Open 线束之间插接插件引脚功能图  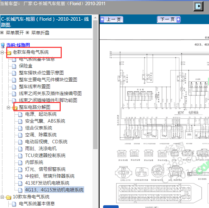point(48,100)
